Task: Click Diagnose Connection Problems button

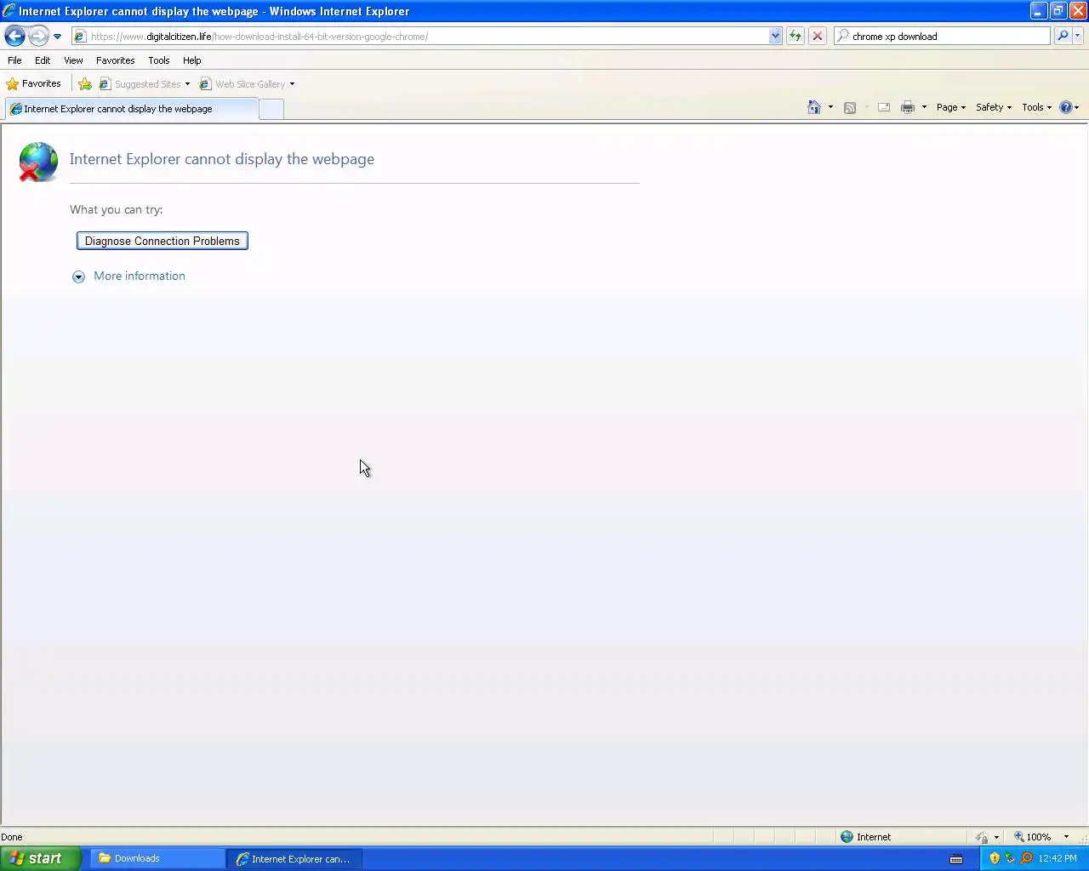Action: (162, 241)
